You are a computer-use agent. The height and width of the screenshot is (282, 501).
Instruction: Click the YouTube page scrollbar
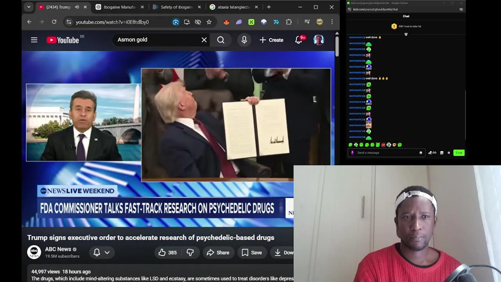(x=337, y=47)
